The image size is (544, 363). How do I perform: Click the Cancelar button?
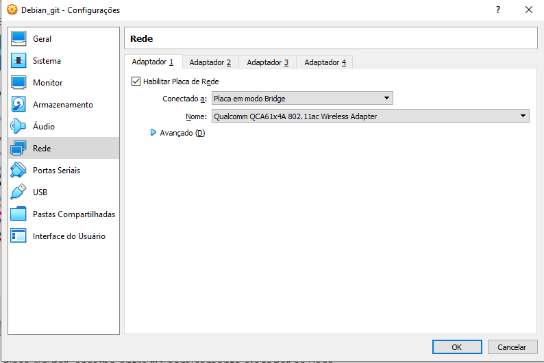(512, 347)
